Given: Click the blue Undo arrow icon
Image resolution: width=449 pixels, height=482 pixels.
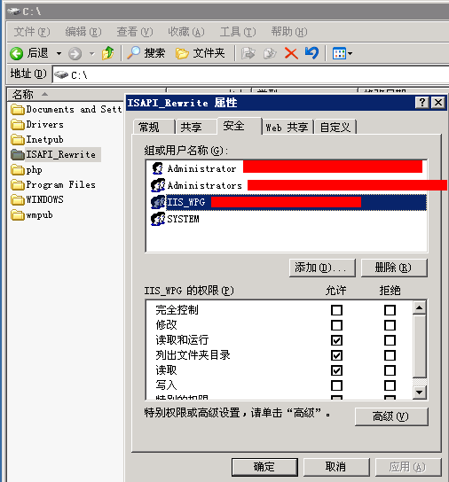Looking at the screenshot, I should 311,53.
